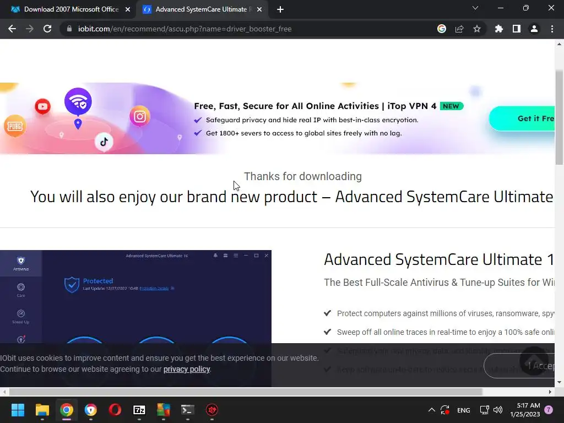Image resolution: width=564 pixels, height=423 pixels.
Task: Open 7-Zip from the taskbar
Action: [x=139, y=410]
